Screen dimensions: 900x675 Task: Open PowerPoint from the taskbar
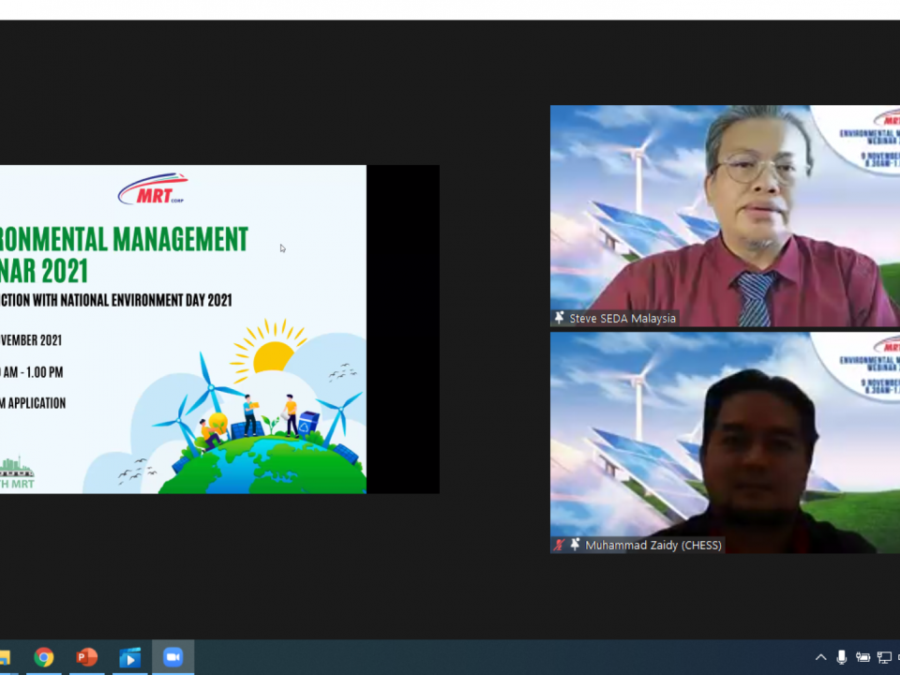86,657
